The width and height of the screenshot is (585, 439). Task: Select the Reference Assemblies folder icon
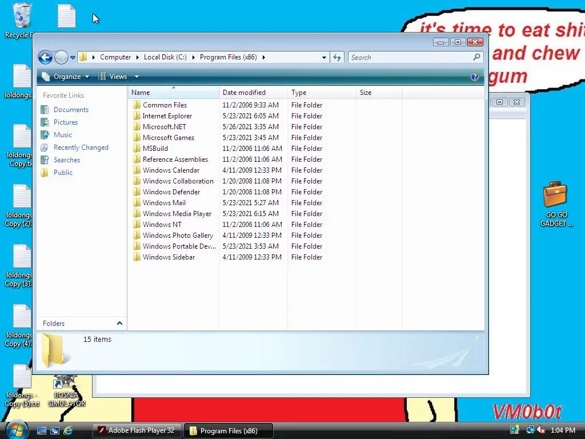point(137,159)
